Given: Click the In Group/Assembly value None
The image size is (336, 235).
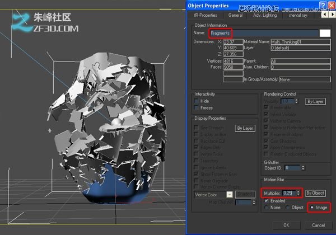Looking at the screenshot, I should click(305, 79).
